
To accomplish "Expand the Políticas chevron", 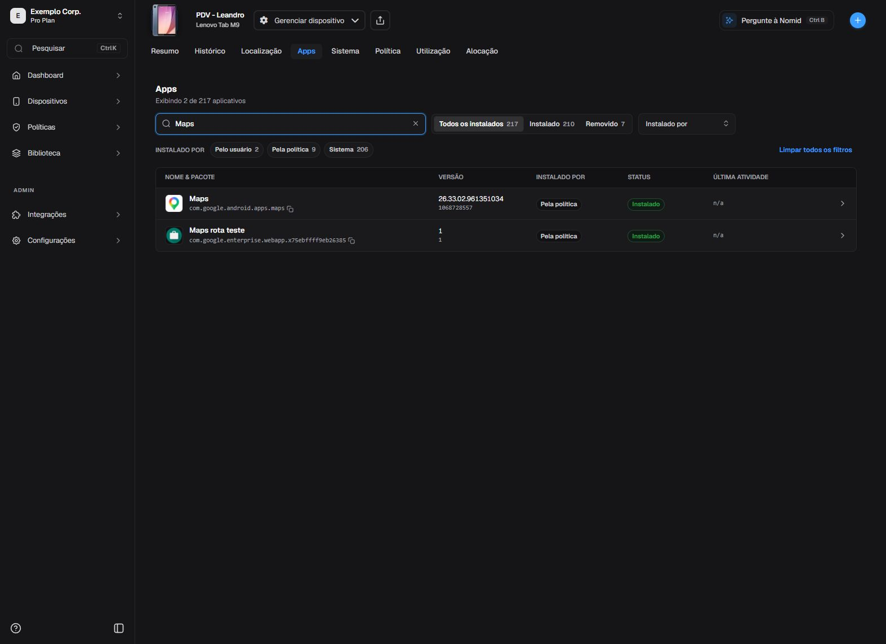I will coord(118,127).
